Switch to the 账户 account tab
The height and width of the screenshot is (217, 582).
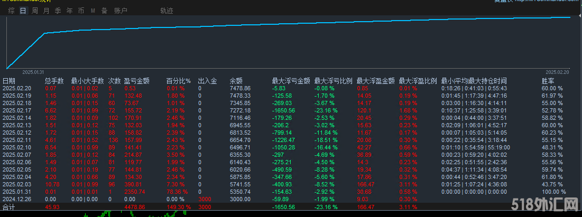click(x=121, y=11)
